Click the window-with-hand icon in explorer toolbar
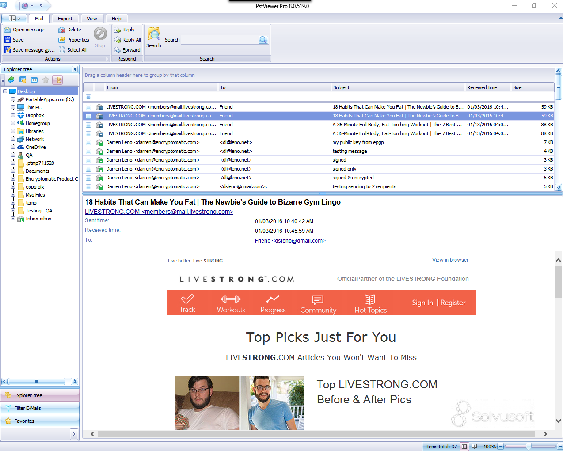 [x=23, y=80]
